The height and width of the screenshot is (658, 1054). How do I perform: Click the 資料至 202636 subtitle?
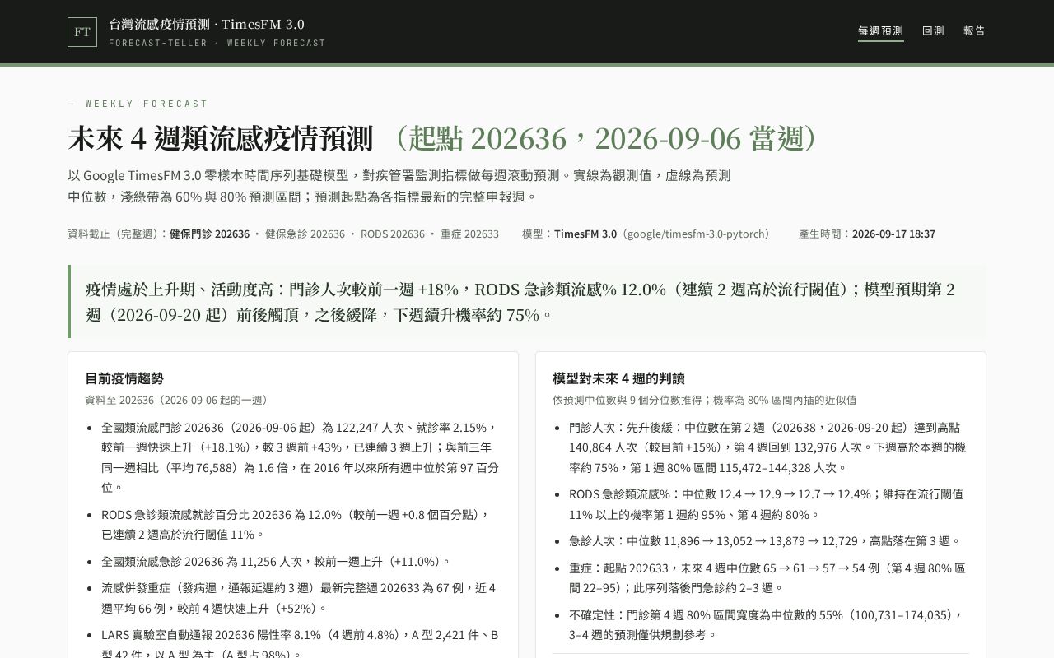point(179,400)
